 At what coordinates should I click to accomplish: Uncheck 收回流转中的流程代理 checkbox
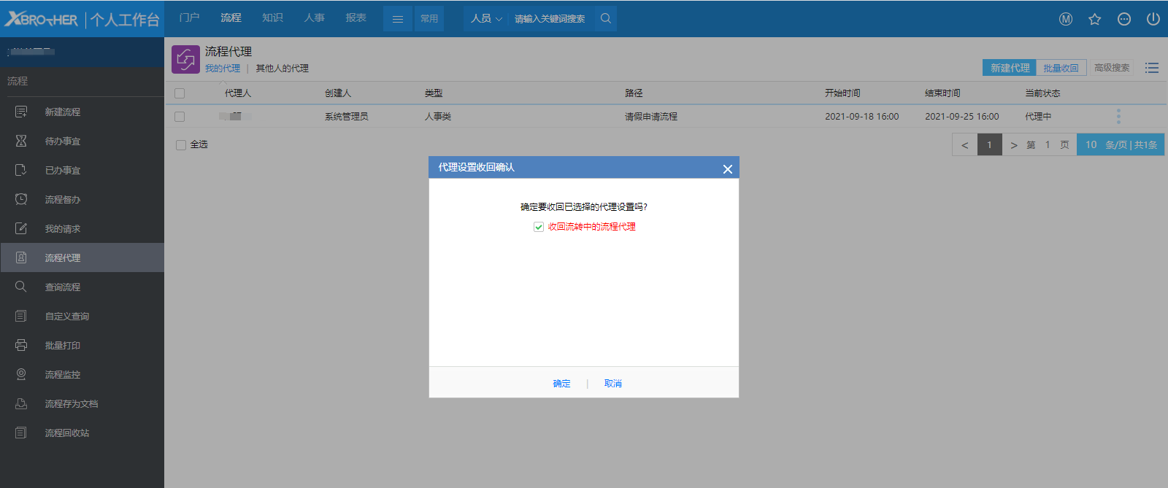pos(539,227)
